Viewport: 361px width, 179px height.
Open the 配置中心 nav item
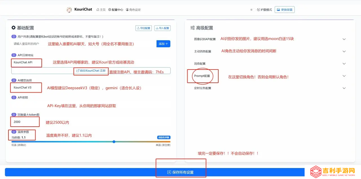click(116, 10)
